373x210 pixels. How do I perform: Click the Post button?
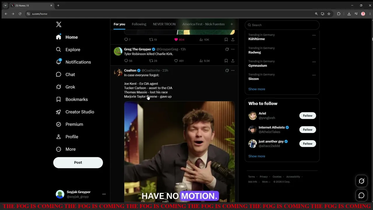tap(78, 162)
